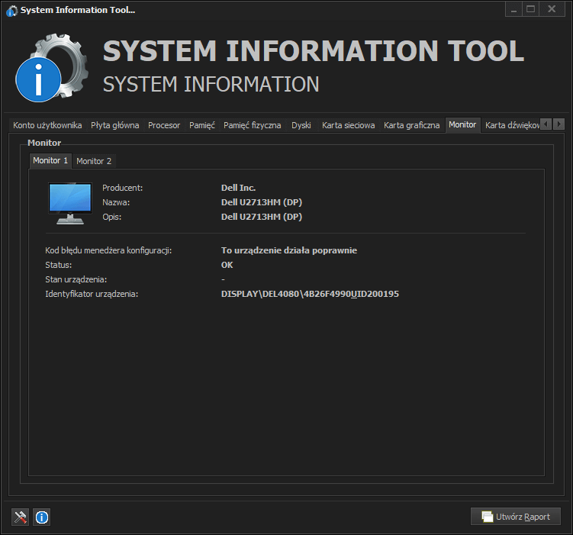Click 'SYSTEM INFORMATION TOOL' header title

[314, 51]
